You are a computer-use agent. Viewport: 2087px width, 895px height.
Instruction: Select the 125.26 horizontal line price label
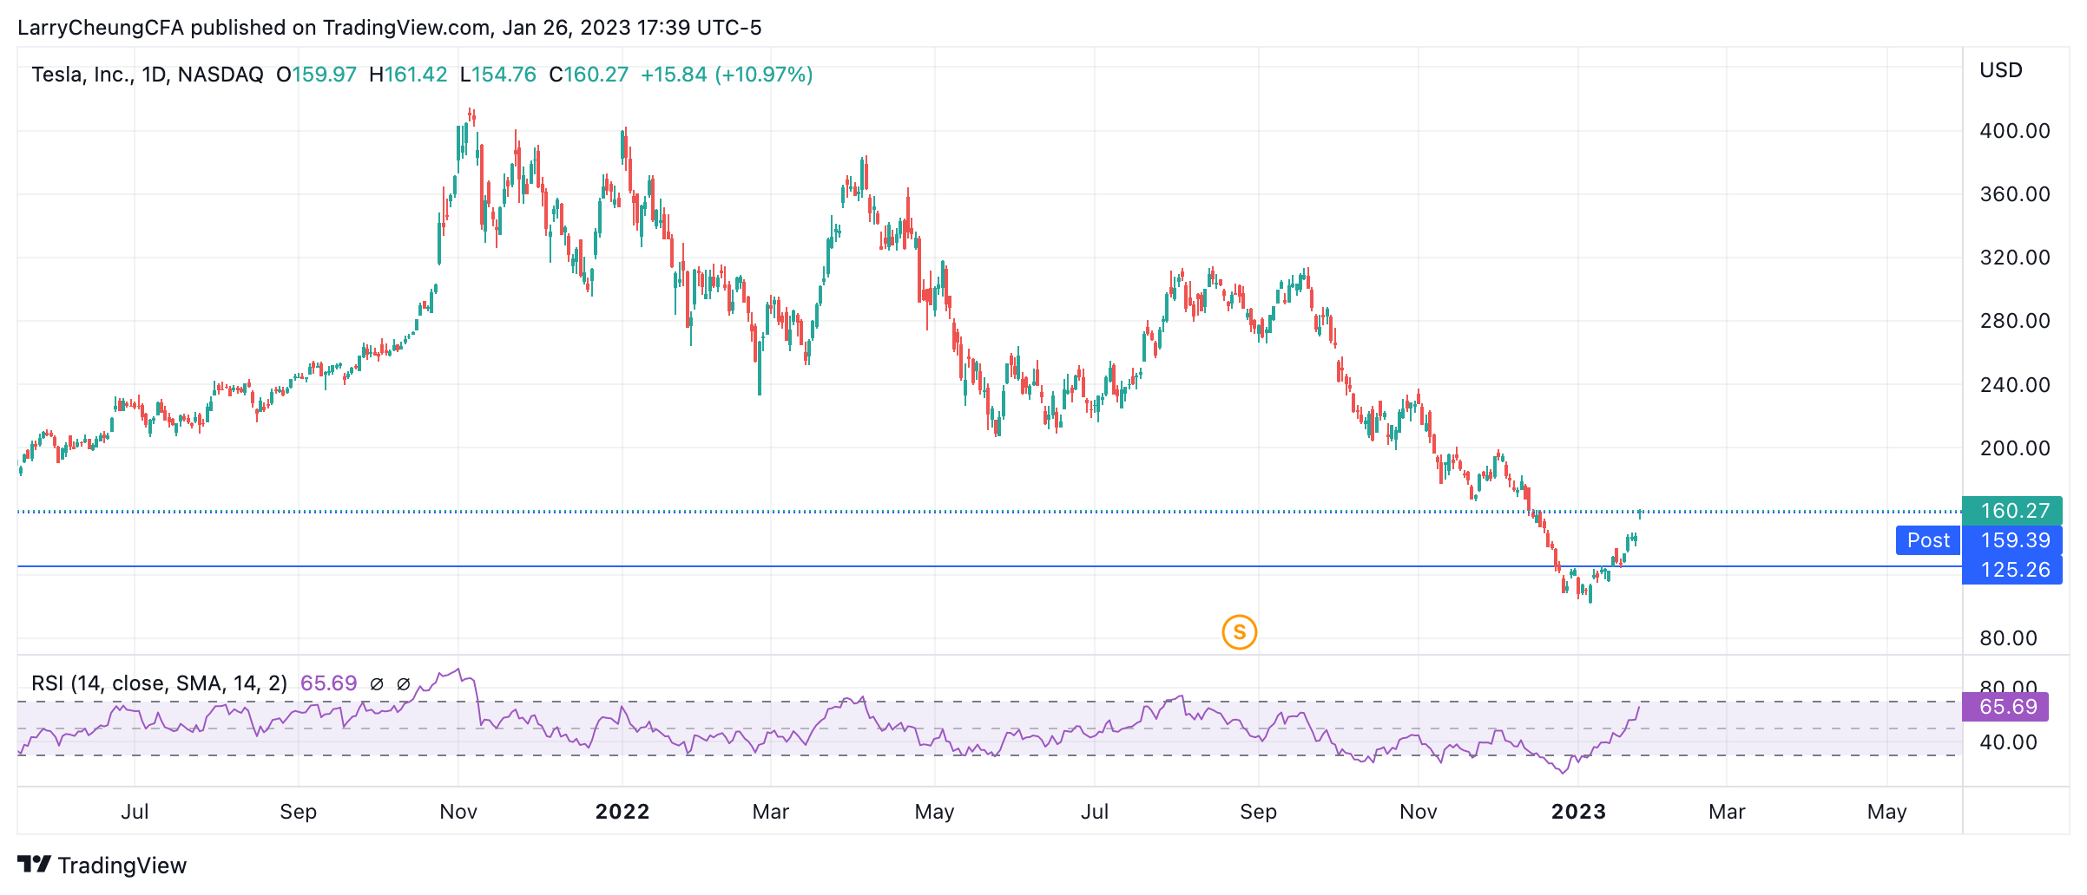2012,570
